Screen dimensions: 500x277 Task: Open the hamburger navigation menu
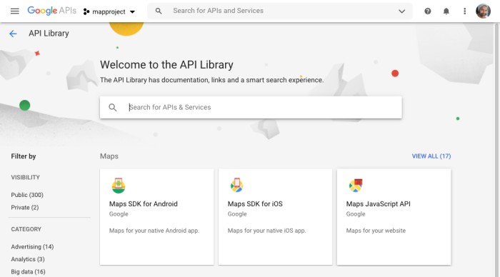tap(15, 11)
